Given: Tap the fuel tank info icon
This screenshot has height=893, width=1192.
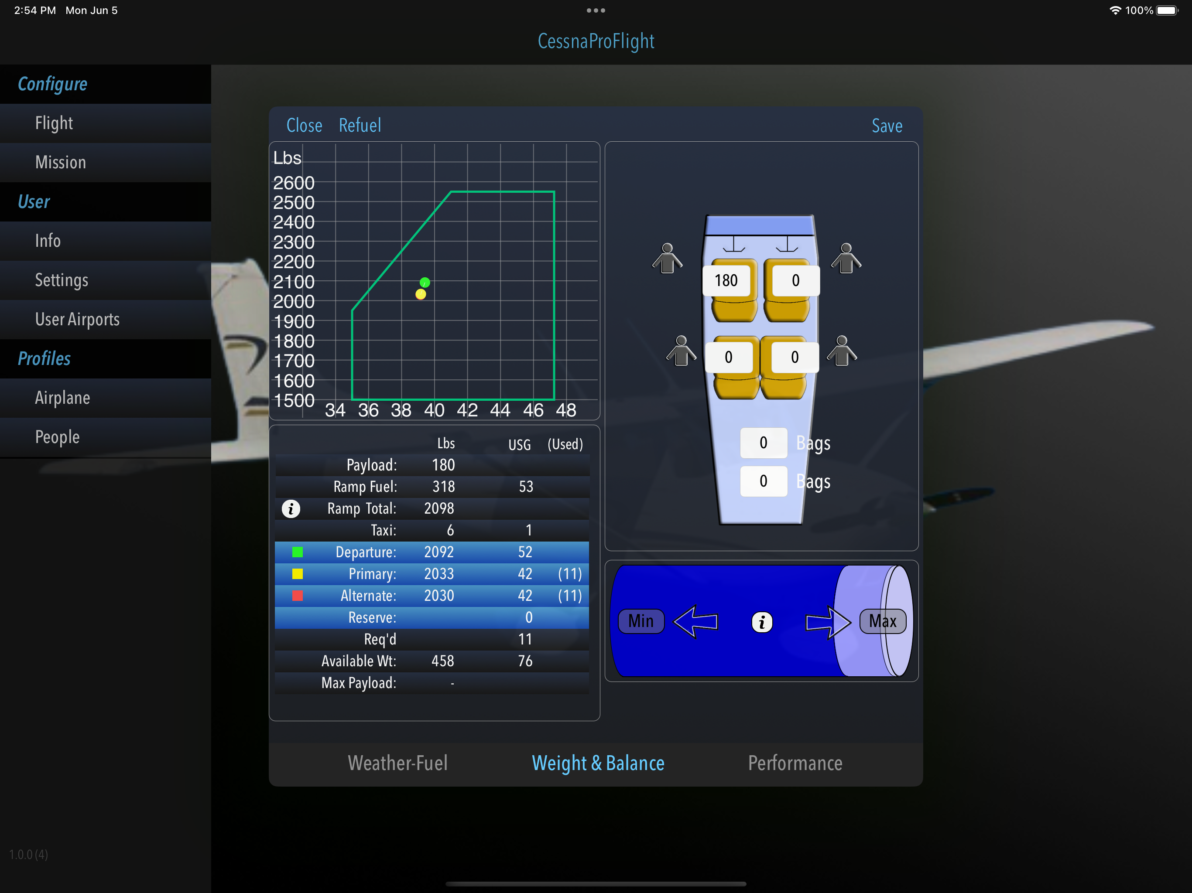Looking at the screenshot, I should [761, 622].
